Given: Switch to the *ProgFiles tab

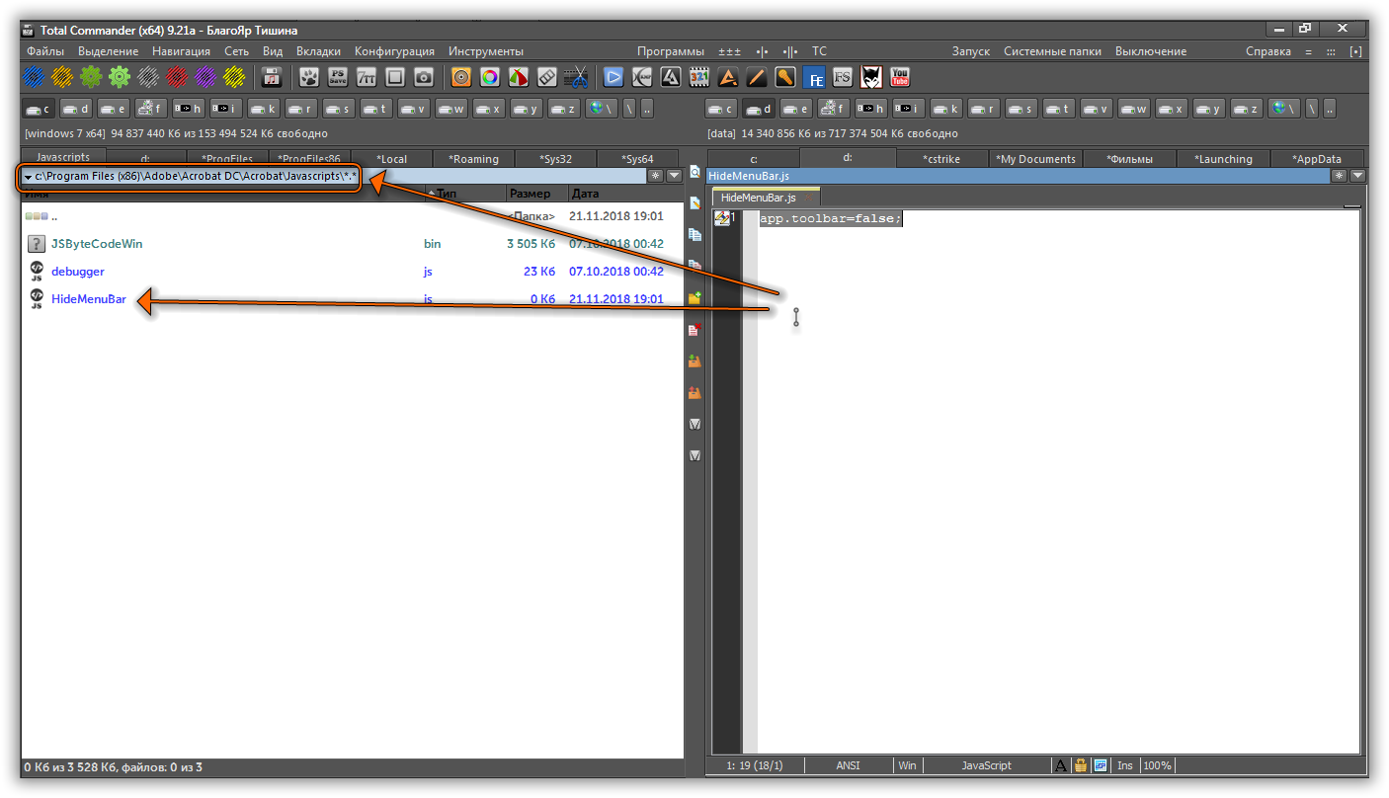Looking at the screenshot, I should (x=227, y=158).
